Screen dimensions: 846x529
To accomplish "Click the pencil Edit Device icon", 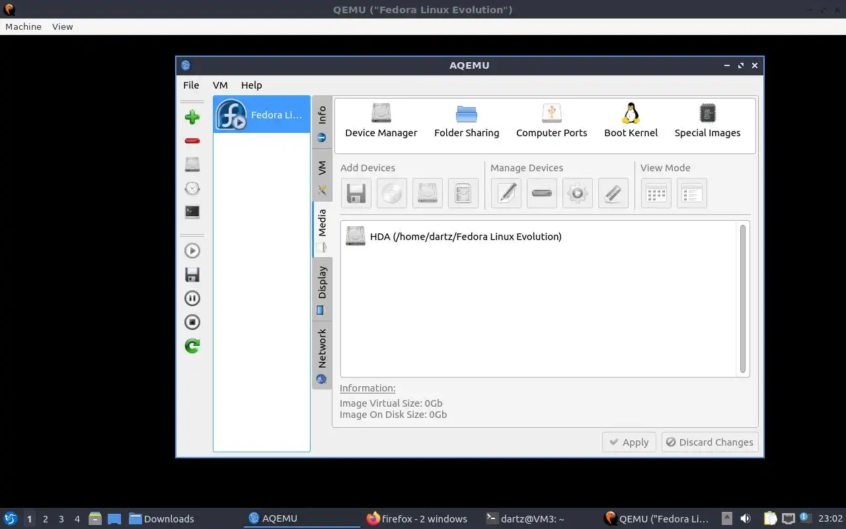I will coord(506,193).
